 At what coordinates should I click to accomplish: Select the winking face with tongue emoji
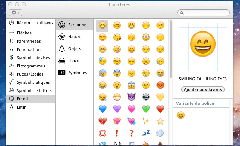point(117,49)
